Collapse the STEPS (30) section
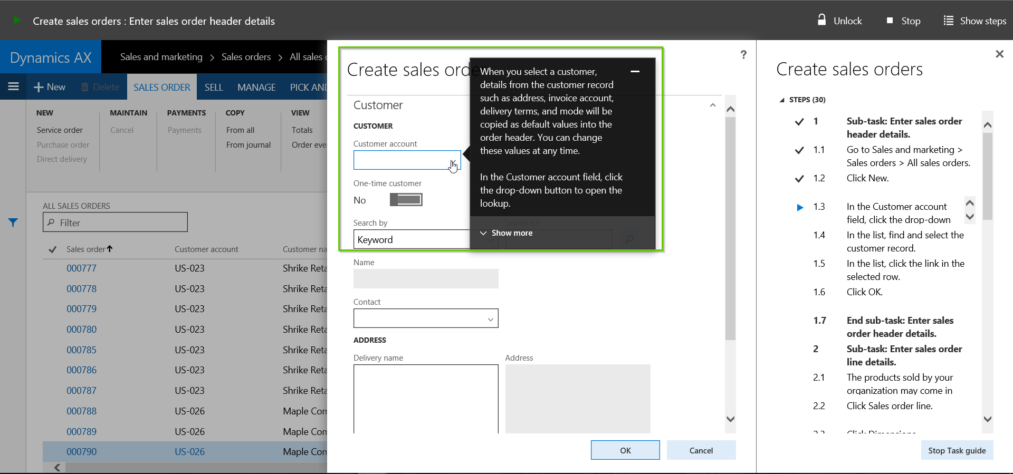The height and width of the screenshot is (474, 1013). point(782,100)
